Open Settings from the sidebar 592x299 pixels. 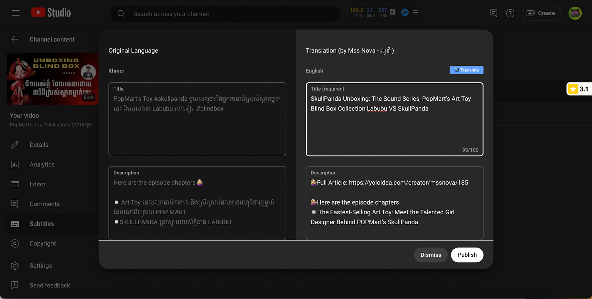(41, 266)
